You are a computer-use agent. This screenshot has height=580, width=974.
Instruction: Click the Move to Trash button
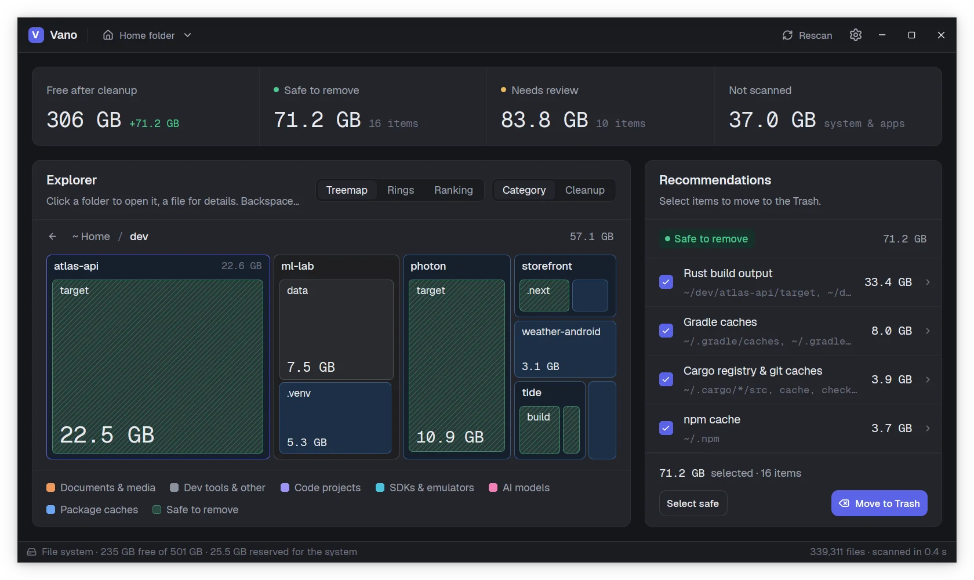click(879, 503)
